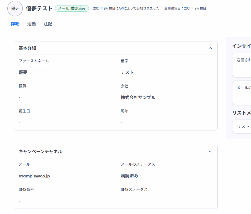Switch to the 詳細 tab

[x=15, y=24]
